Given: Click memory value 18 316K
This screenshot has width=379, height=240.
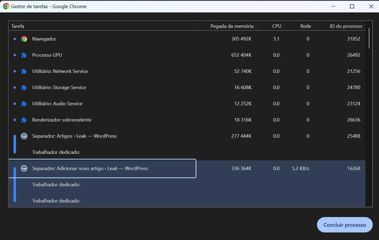Looking at the screenshot, I should pyautogui.click(x=243, y=120).
